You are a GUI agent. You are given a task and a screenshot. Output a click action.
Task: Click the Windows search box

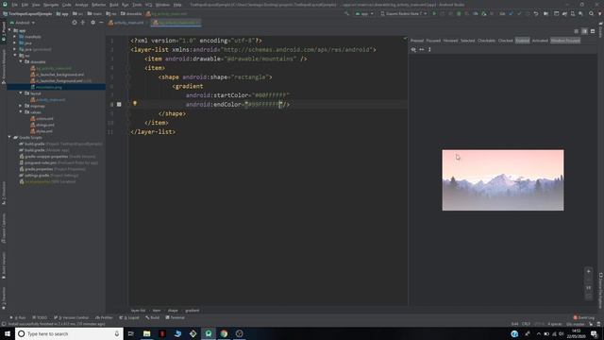pos(69,333)
